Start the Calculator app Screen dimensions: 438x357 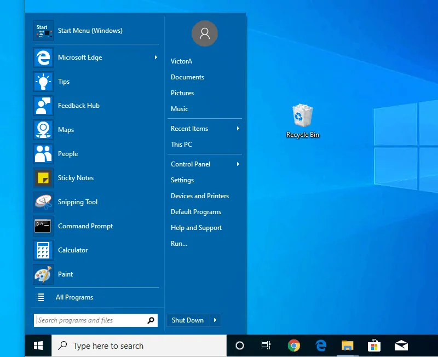pos(73,250)
